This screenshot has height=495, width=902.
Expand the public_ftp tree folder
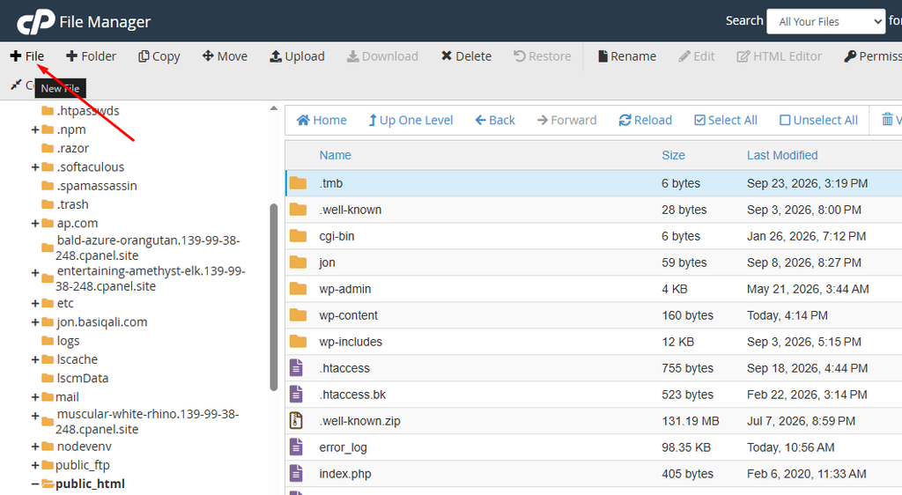point(35,465)
